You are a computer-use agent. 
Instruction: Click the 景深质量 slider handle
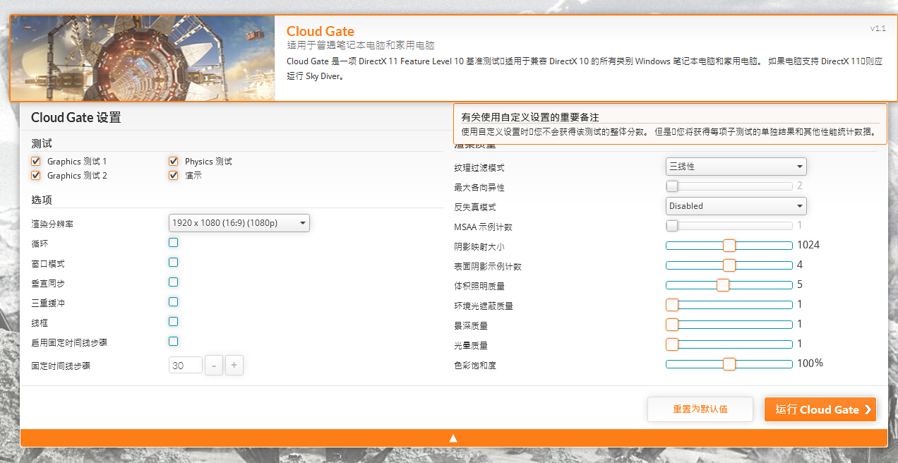pos(672,325)
